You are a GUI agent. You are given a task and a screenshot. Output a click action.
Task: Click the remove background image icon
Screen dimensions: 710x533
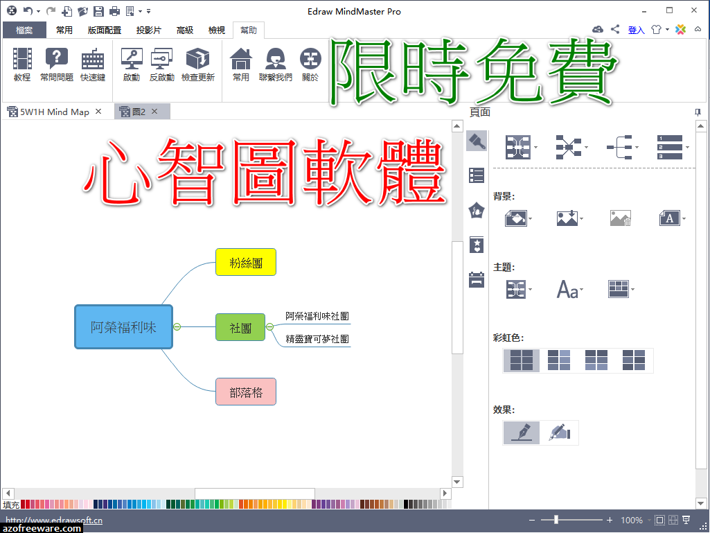click(621, 218)
